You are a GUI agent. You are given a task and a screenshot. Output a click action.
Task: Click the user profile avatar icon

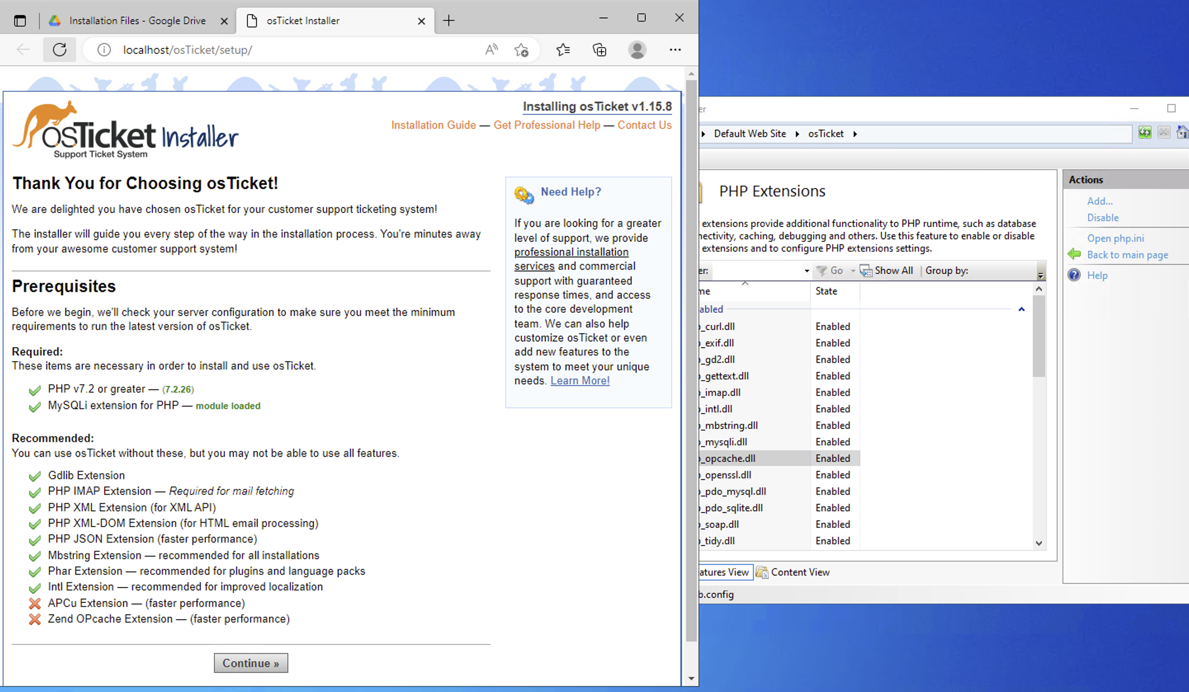637,49
